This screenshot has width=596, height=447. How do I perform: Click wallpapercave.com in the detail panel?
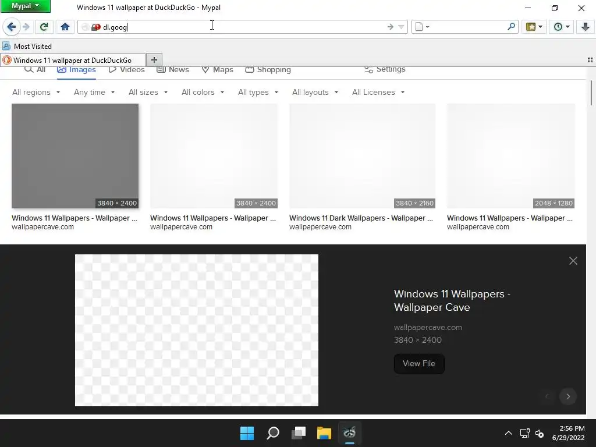(428, 327)
